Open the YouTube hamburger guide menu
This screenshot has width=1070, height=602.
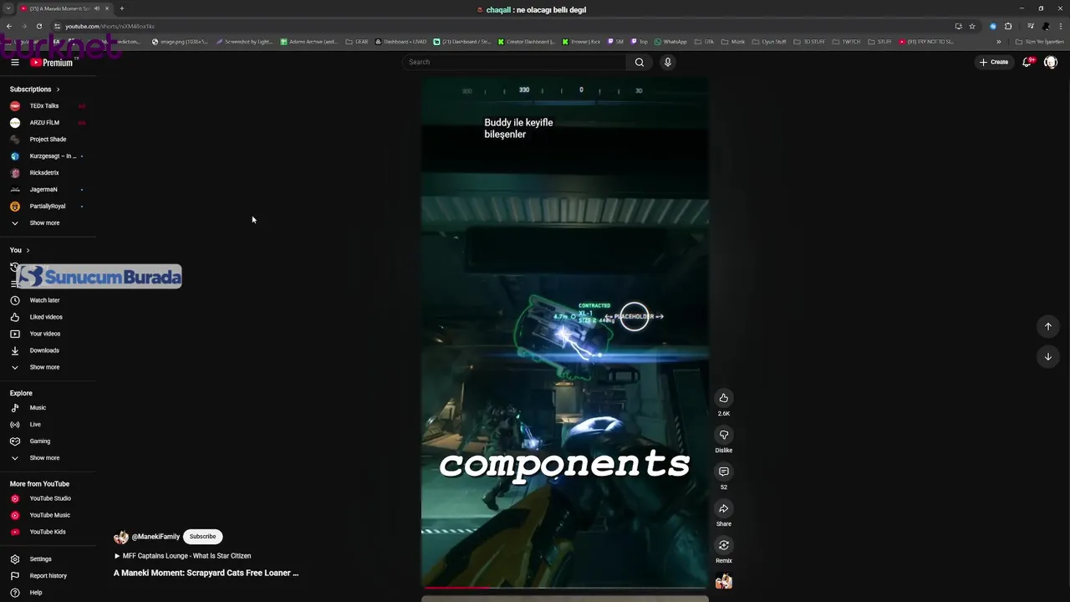tap(15, 62)
